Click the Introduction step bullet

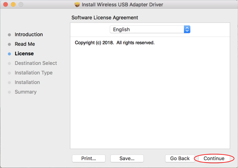(x=10, y=35)
